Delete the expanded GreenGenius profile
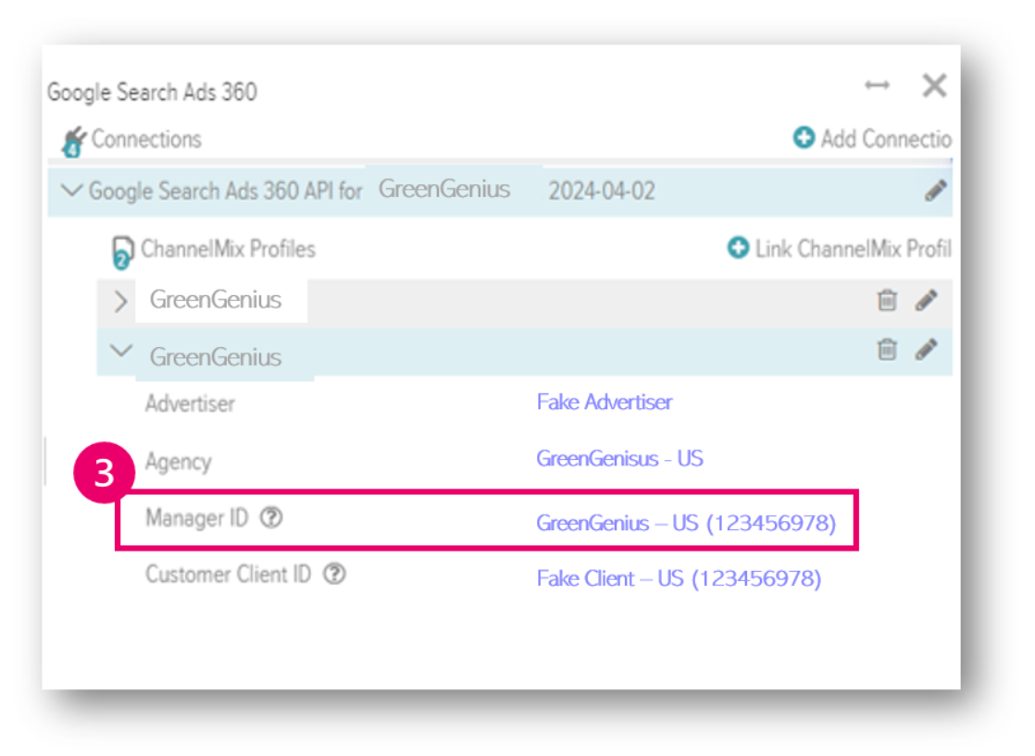This screenshot has height=756, width=1035. (x=887, y=349)
